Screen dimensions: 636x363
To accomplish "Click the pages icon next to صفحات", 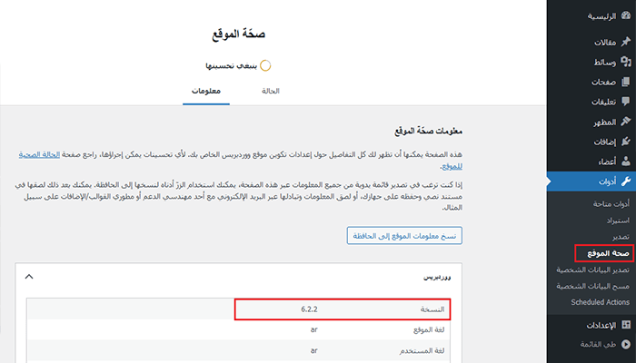I will click(626, 82).
